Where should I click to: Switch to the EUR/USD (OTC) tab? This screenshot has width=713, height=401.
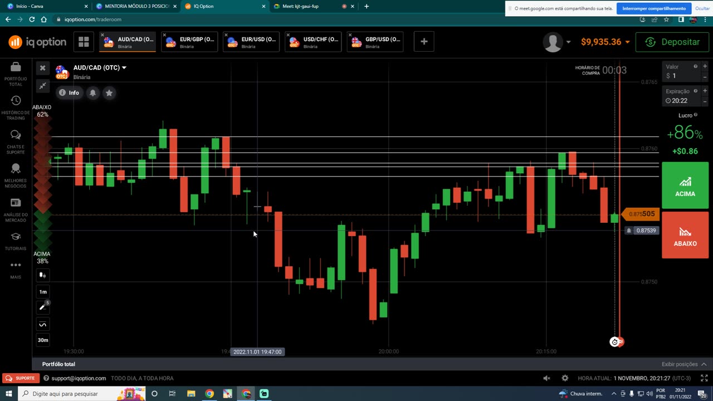pos(251,42)
